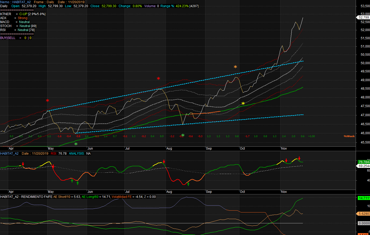Viewport: 370px width, 235px height.
Task: Click the 53,000 price axis label
Action: click(x=365, y=14)
